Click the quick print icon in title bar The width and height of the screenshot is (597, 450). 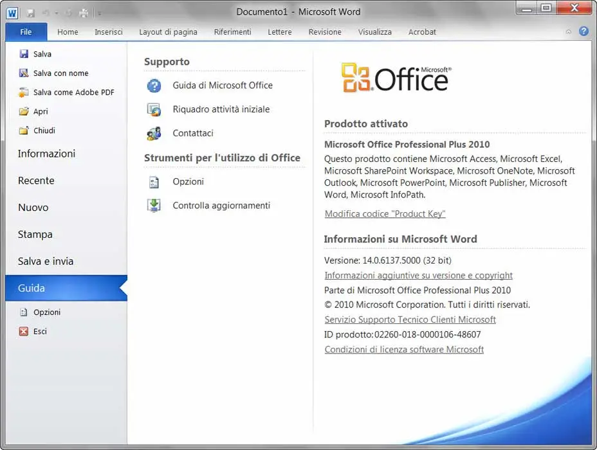(84, 14)
